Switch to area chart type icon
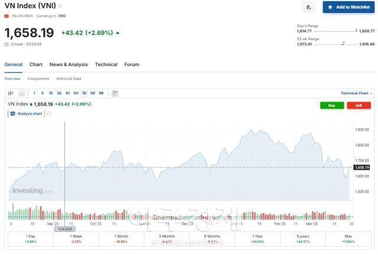Image resolution: width=378 pixels, height=255 pixels. (x=22, y=93)
